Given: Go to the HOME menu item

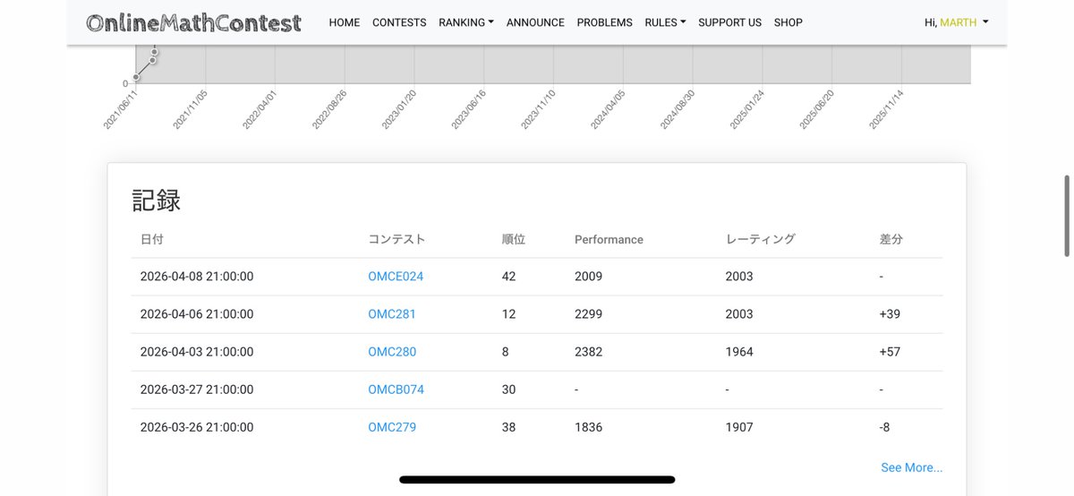Looking at the screenshot, I should (344, 22).
